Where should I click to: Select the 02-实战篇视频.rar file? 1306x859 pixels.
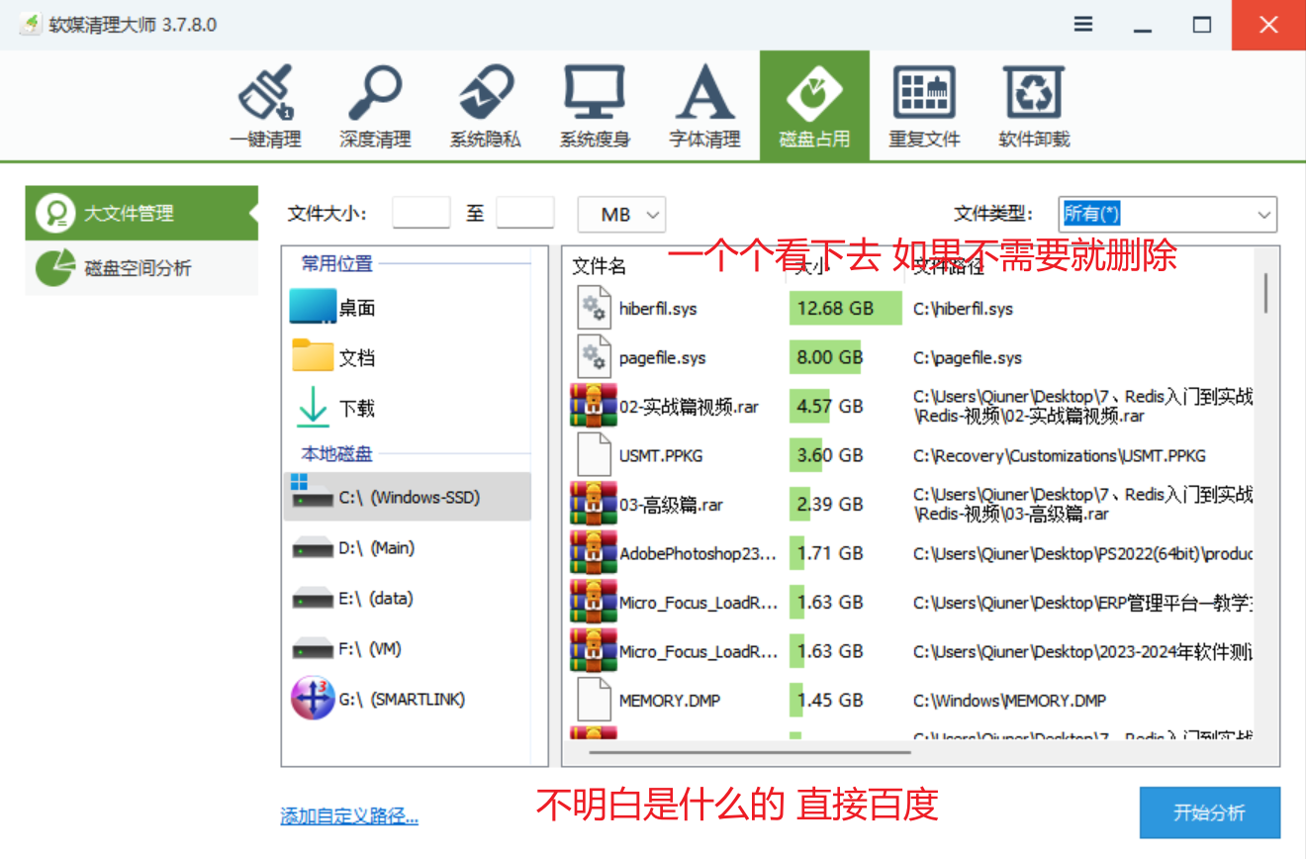pos(689,407)
